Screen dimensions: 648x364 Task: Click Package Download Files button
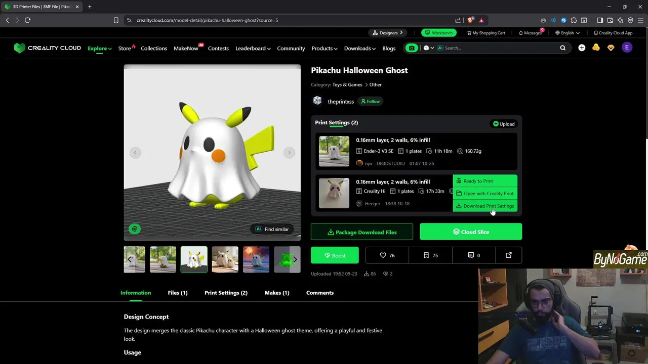(x=362, y=232)
